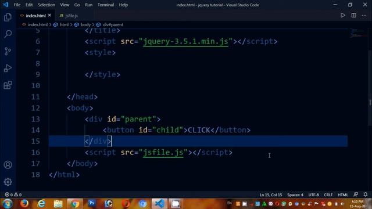Open the Source Control view
Viewport: 372px width, 209px height.
[8, 51]
